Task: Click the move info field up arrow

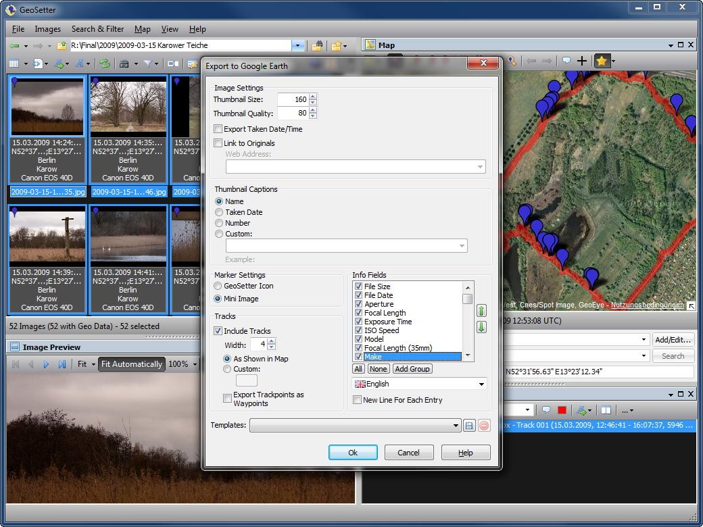Action: point(481,311)
